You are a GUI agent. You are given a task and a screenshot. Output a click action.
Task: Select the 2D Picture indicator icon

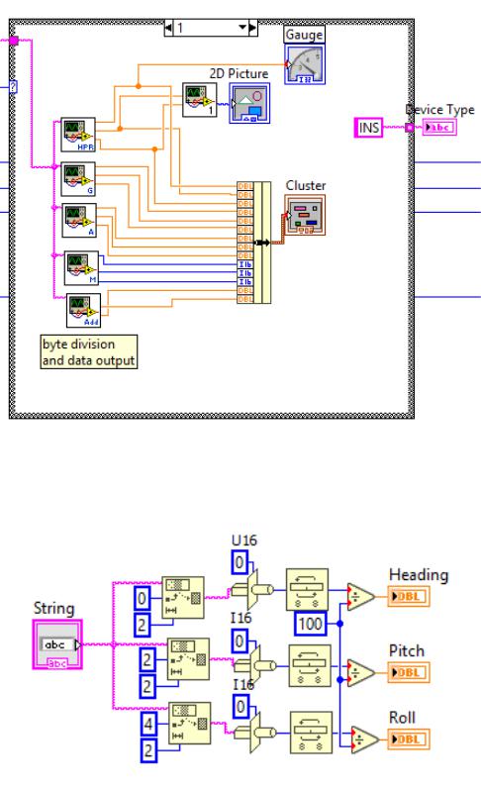249,103
